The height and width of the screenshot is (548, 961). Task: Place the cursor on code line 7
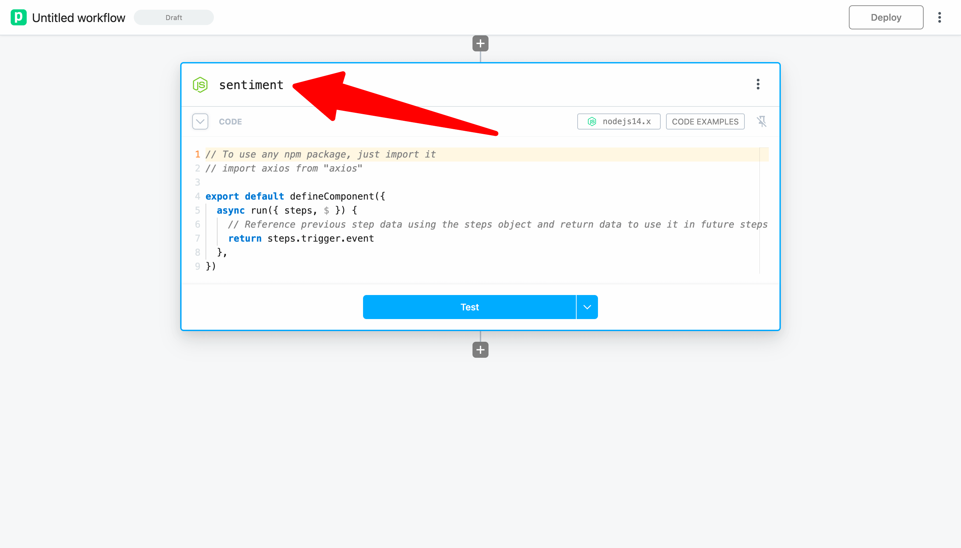[x=320, y=239]
